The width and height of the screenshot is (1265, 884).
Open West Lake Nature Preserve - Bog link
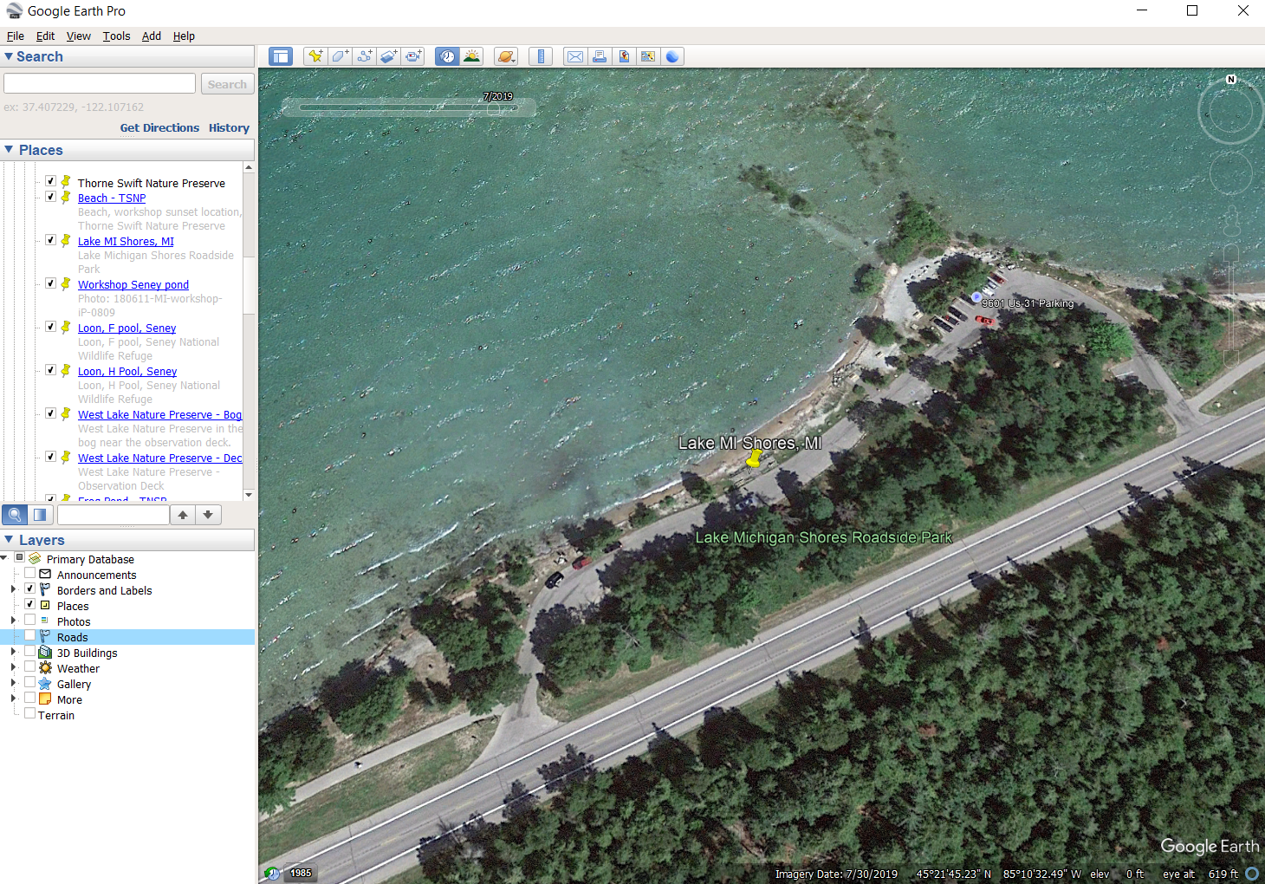[159, 414]
